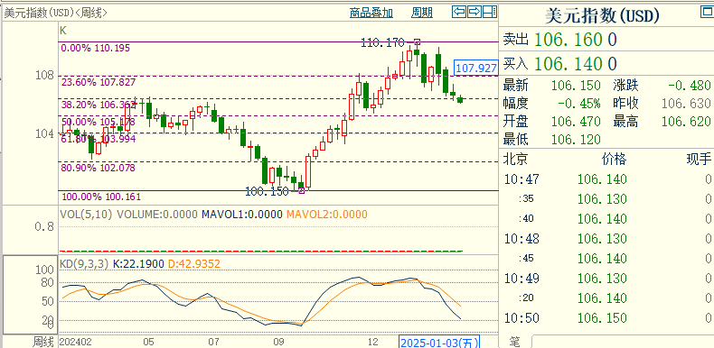This screenshot has width=714, height=348.
Task: Select the 61.80% 103.994 Fibonacci level
Action: click(x=99, y=139)
